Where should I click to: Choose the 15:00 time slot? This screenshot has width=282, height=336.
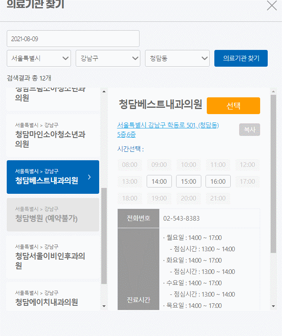coord(188,181)
